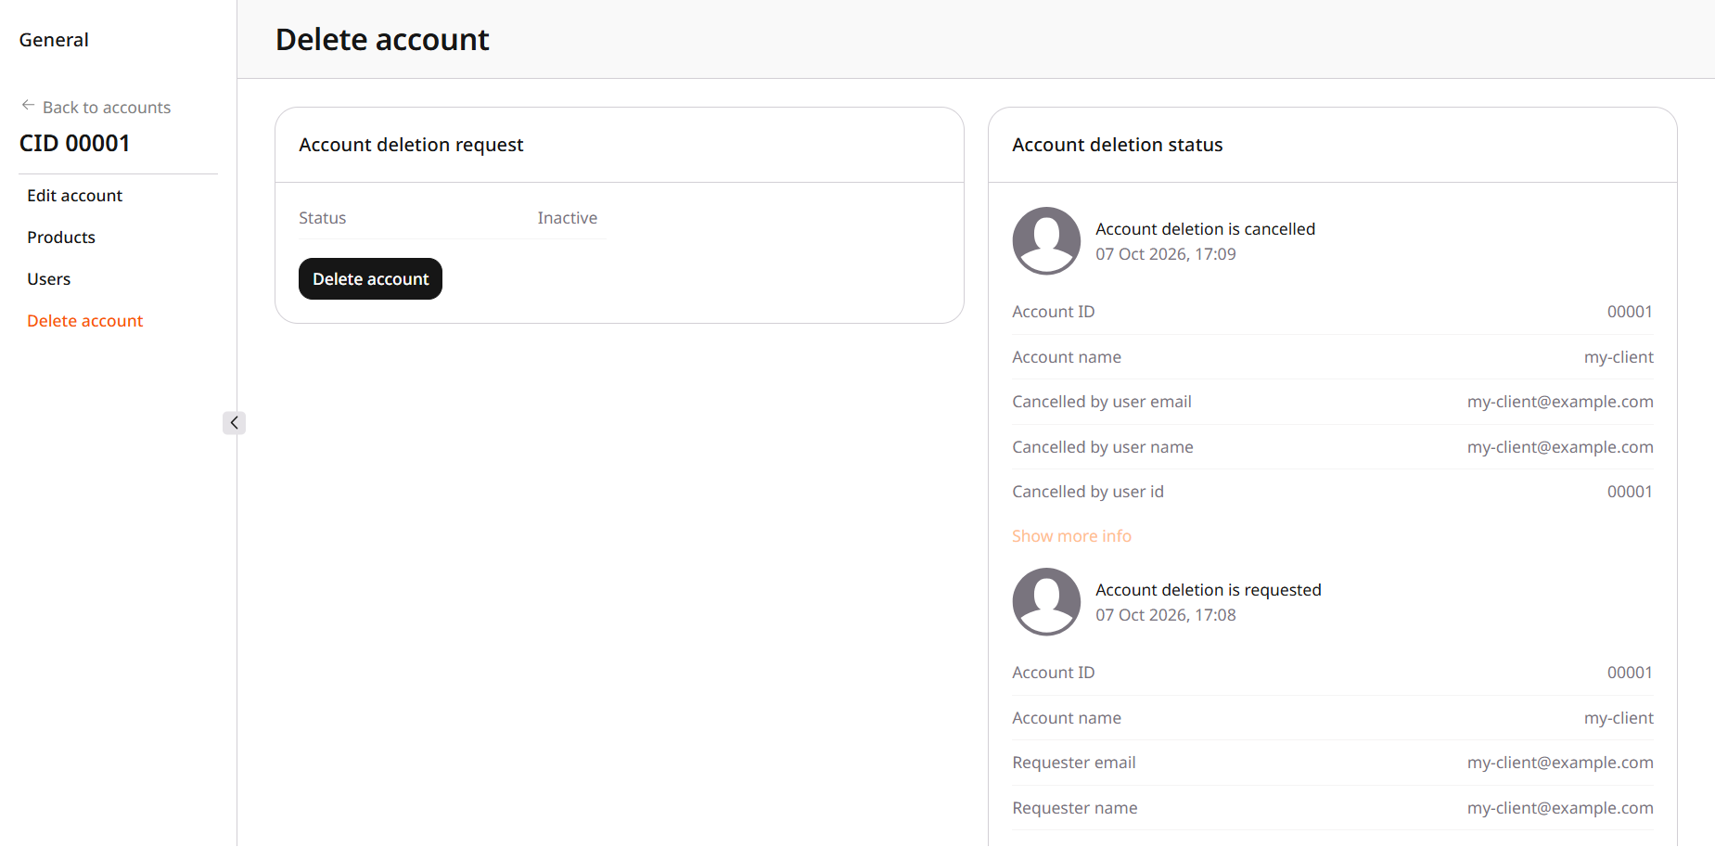The width and height of the screenshot is (1715, 847).
Task: Click the Inactive status value
Action: (568, 218)
